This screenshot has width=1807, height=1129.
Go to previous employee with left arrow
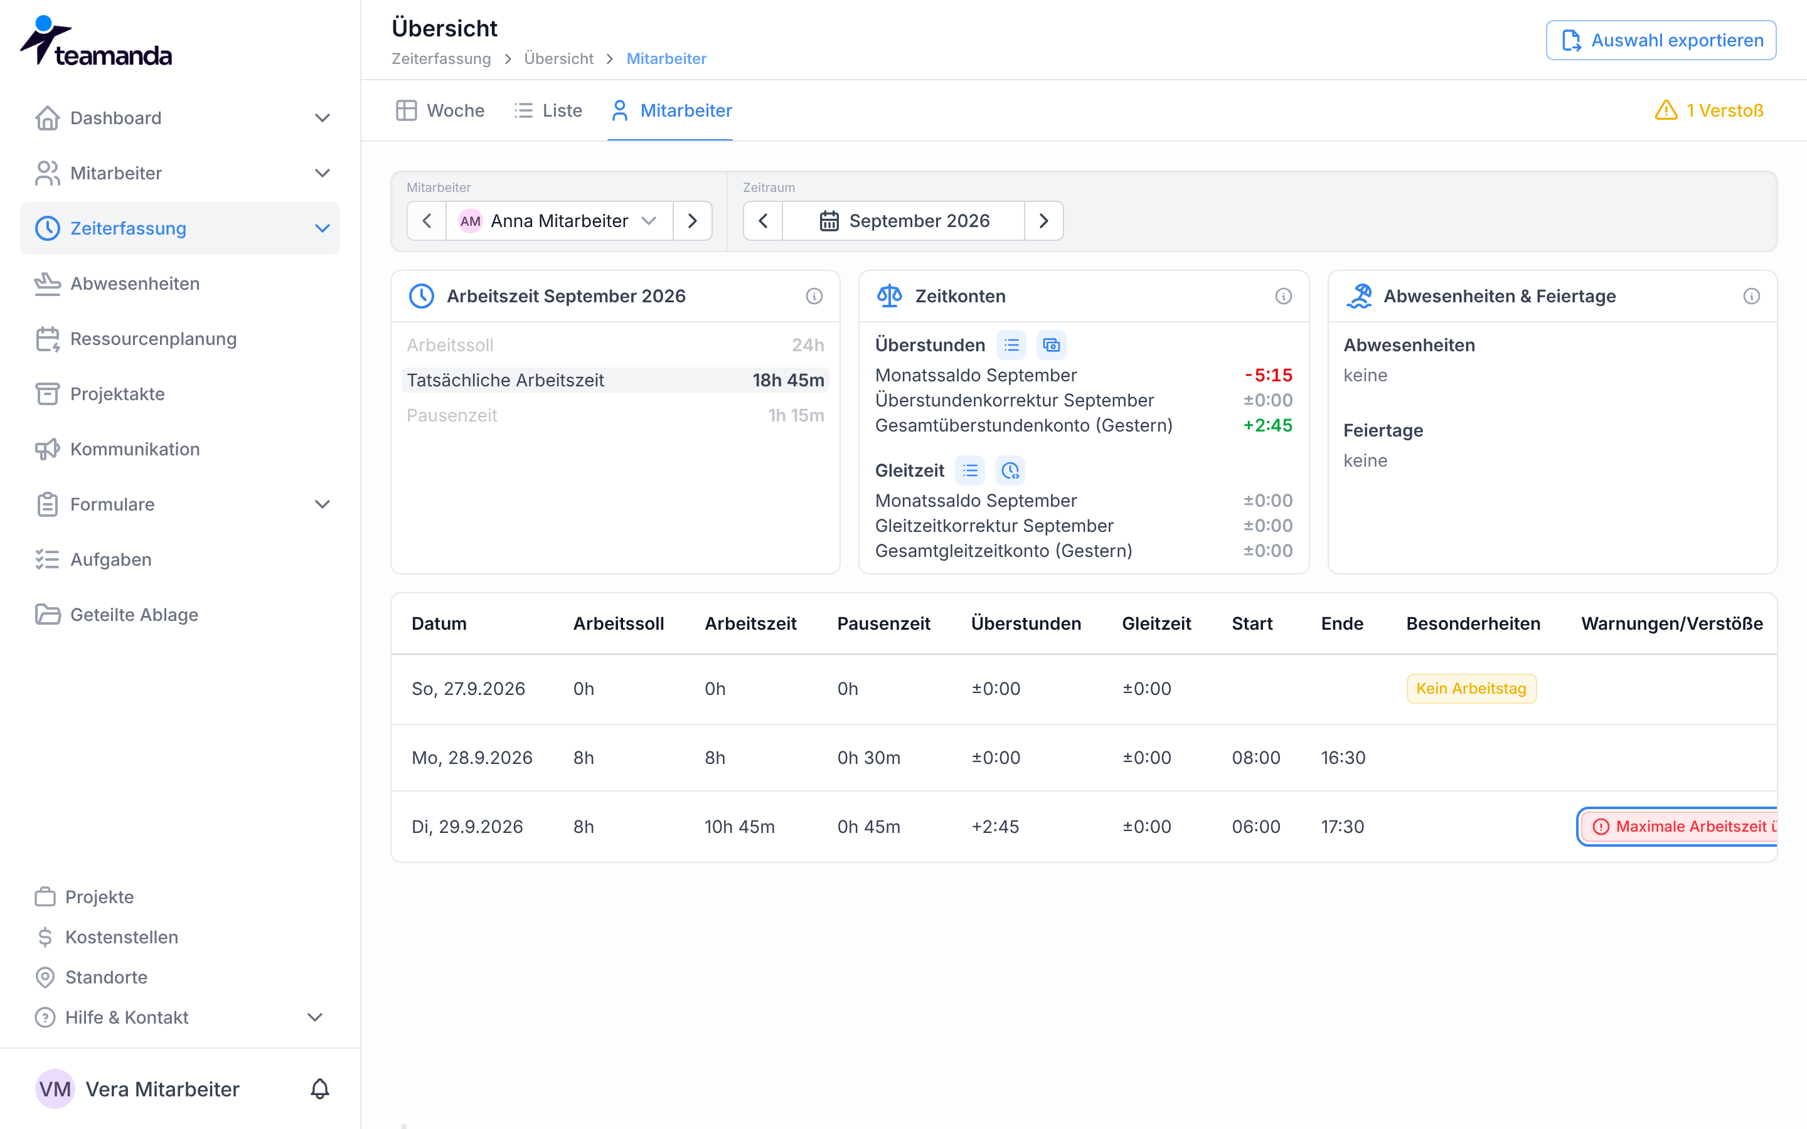click(x=427, y=221)
